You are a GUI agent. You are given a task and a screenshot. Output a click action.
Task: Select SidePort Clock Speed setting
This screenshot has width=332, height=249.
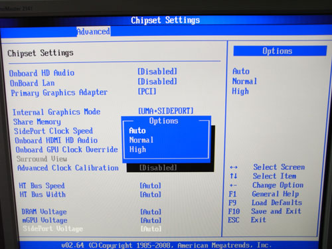(x=53, y=131)
